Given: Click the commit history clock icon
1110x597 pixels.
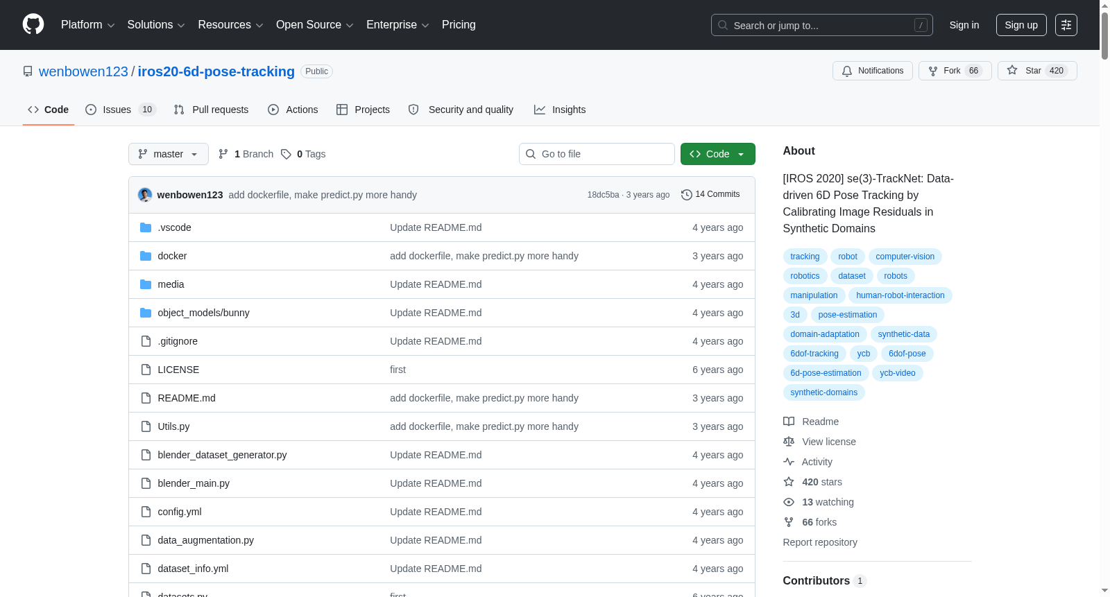Looking at the screenshot, I should coord(687,195).
